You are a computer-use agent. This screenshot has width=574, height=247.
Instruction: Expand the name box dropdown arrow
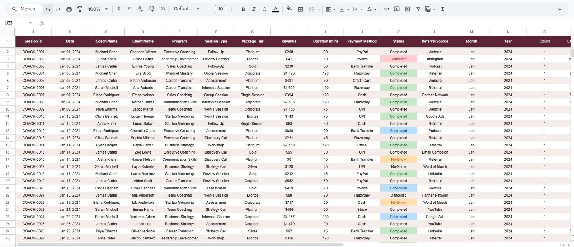(30, 23)
